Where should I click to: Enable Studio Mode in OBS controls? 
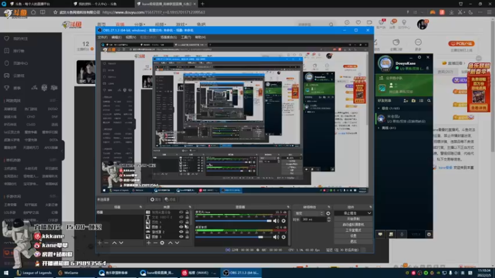pos(353,230)
